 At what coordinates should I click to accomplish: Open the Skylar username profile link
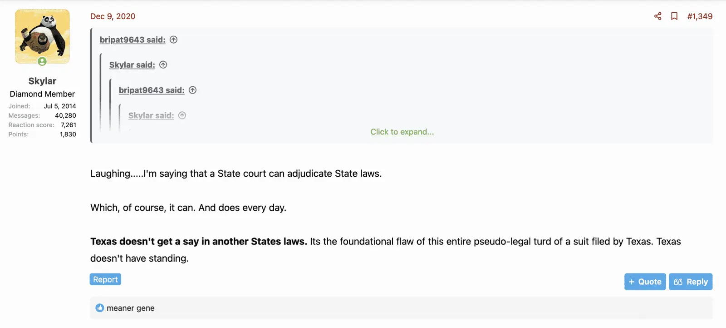pos(42,81)
